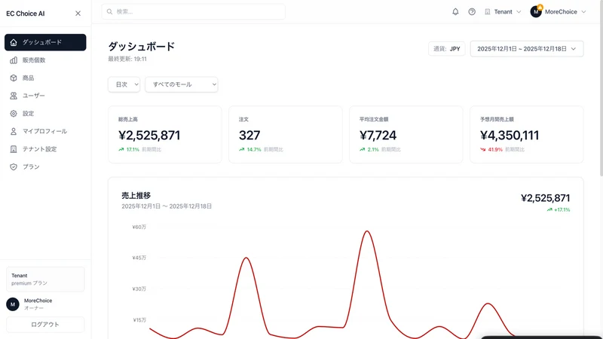The height and width of the screenshot is (339, 603).
Task: Click the search magnifier icon
Action: [x=109, y=11]
